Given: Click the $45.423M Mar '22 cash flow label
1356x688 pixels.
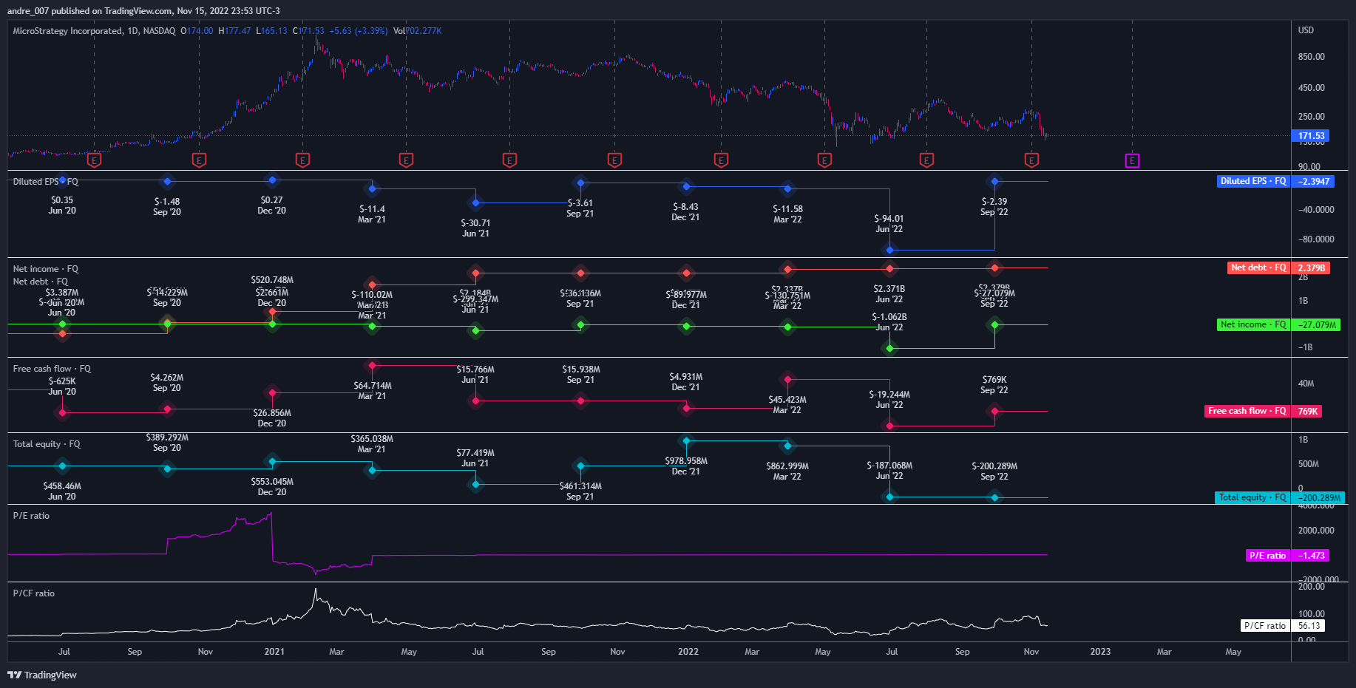Looking at the screenshot, I should coord(787,405).
